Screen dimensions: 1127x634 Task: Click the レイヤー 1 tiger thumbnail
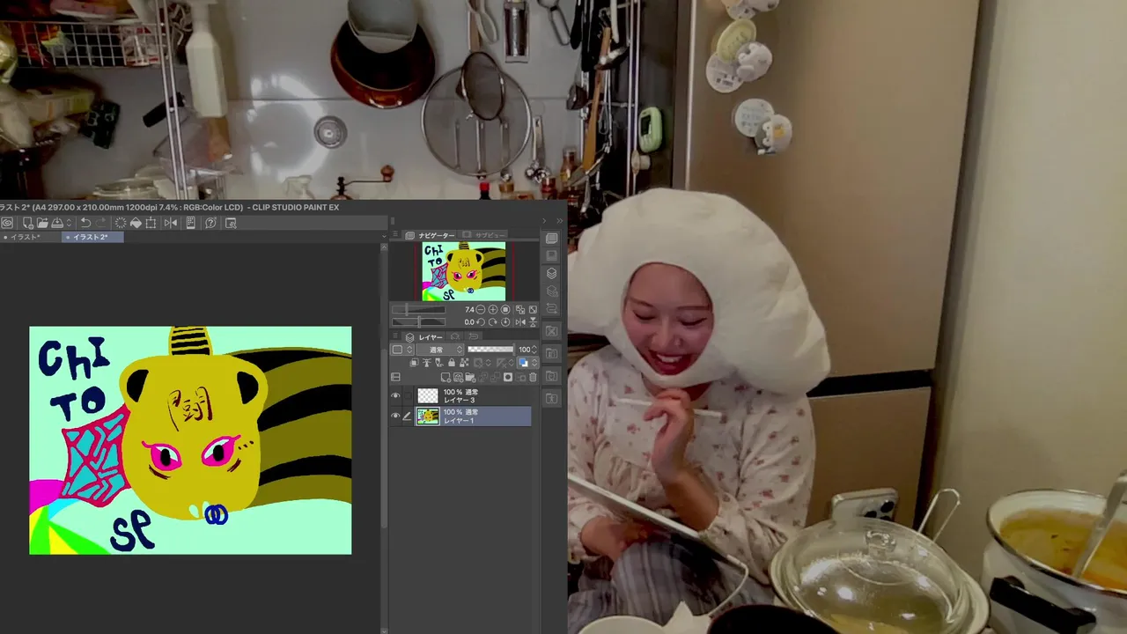coord(428,416)
